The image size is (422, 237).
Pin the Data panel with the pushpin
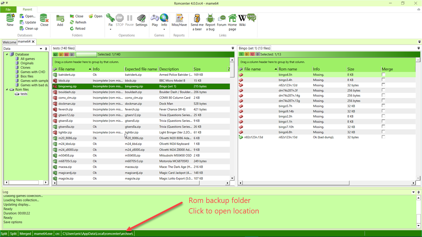click(x=46, y=49)
